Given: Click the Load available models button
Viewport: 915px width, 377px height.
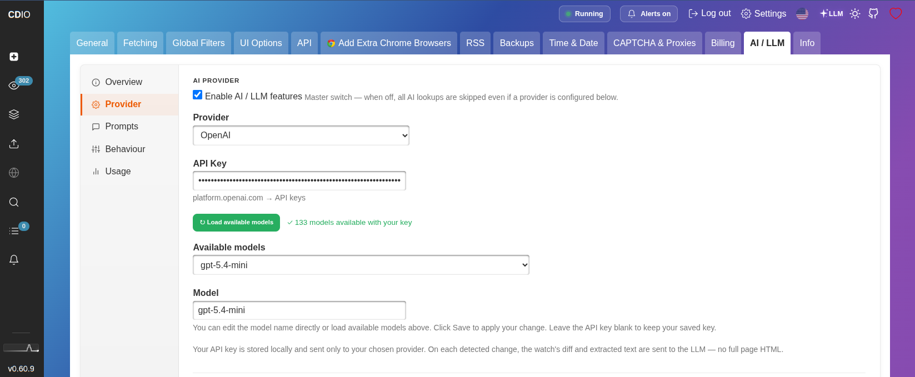Looking at the screenshot, I should click(x=236, y=223).
